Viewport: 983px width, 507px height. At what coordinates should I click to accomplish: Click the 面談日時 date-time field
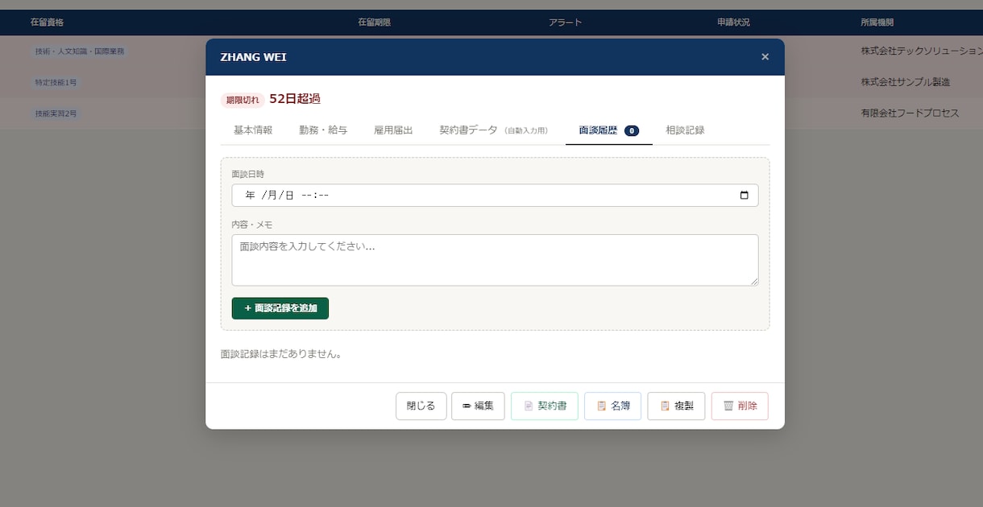tap(495, 196)
